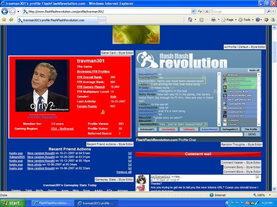Click the search magnifier icon
Viewport: 277px width, 207px height.
click(269, 11)
